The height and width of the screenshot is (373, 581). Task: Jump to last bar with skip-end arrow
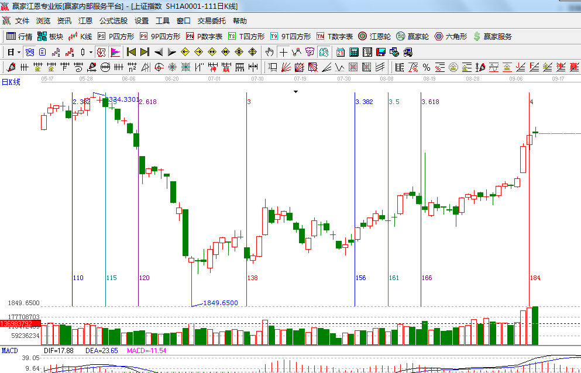[145, 52]
